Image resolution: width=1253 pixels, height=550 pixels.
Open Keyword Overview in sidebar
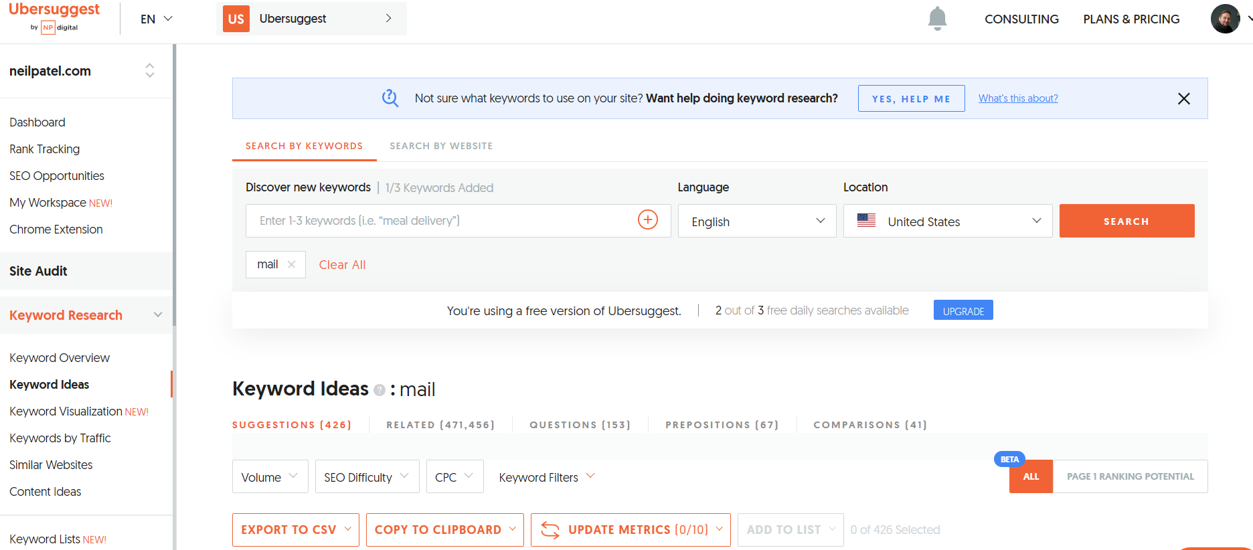60,358
